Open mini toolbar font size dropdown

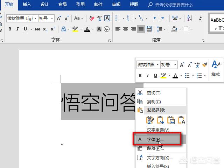coord(175,64)
